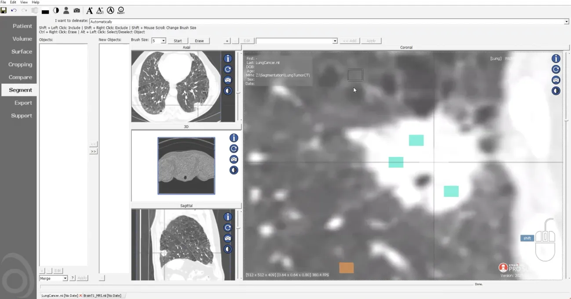571x299 pixels.
Task: Click the increase font size A+ icon
Action: (89, 11)
